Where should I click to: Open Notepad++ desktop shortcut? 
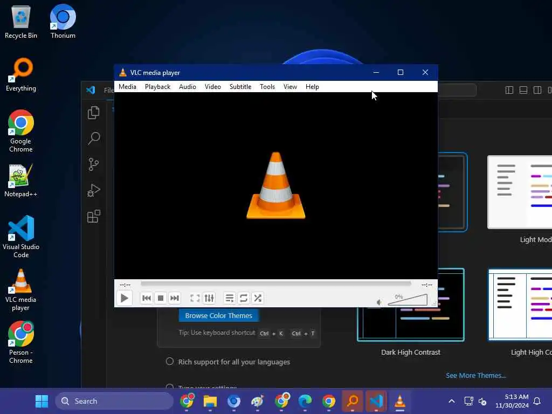coord(21,180)
